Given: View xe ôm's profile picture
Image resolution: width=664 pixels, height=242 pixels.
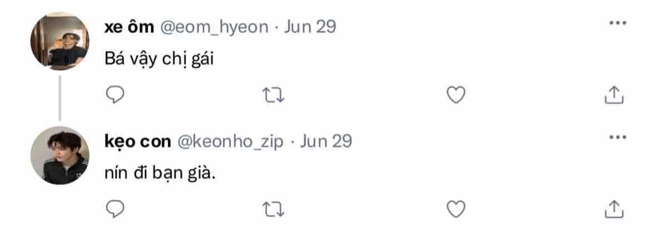Looking at the screenshot, I should 60,41.
